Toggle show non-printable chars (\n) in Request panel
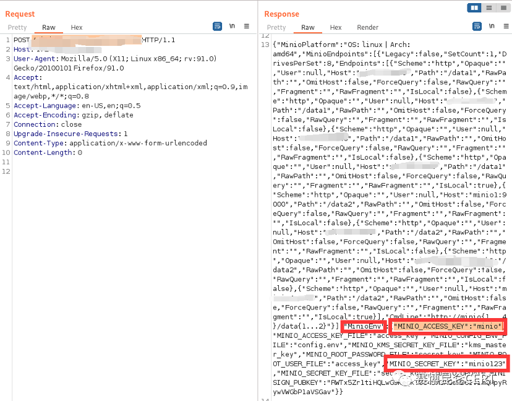 click(232, 26)
